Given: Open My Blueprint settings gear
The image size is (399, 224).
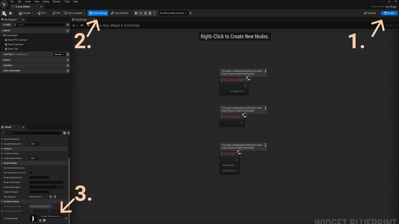Looking at the screenshot, I should point(68,25).
